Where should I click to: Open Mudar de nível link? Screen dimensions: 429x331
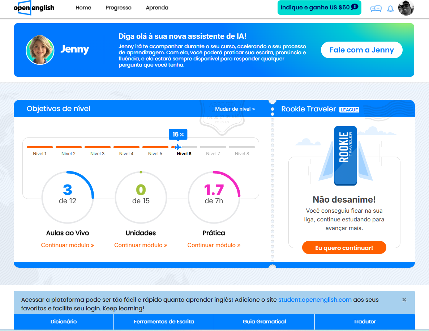(x=235, y=109)
